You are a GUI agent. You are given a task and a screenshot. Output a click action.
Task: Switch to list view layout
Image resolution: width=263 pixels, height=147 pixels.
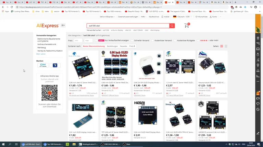[226, 46]
